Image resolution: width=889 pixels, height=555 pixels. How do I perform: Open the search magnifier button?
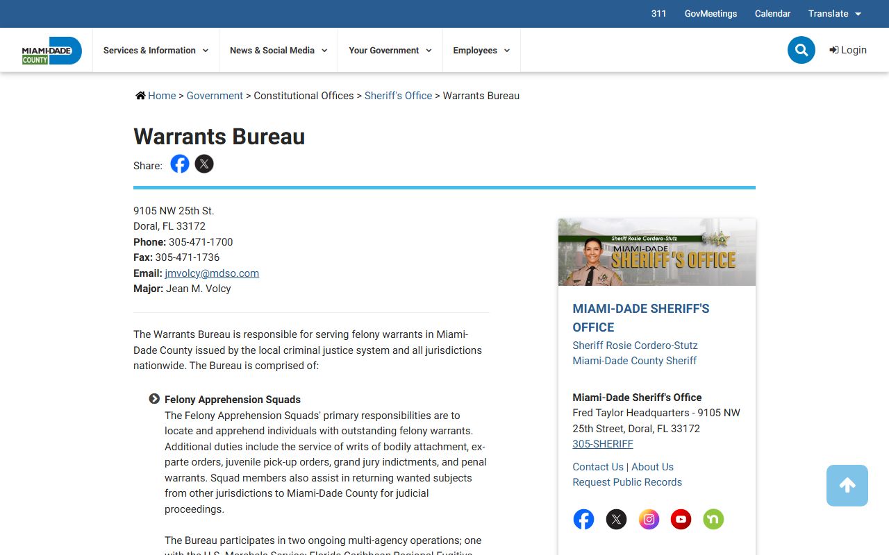(x=801, y=50)
